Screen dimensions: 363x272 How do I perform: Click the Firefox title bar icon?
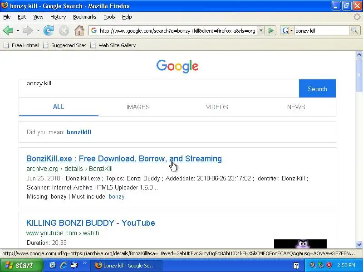click(5, 5)
